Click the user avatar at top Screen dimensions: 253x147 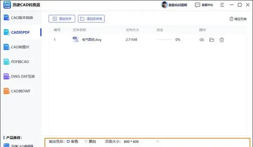164,5
